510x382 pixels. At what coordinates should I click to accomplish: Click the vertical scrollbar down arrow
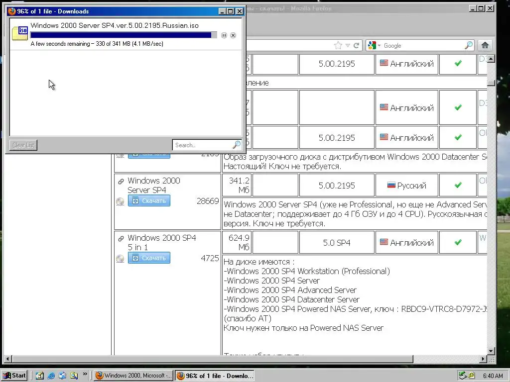coord(491,351)
